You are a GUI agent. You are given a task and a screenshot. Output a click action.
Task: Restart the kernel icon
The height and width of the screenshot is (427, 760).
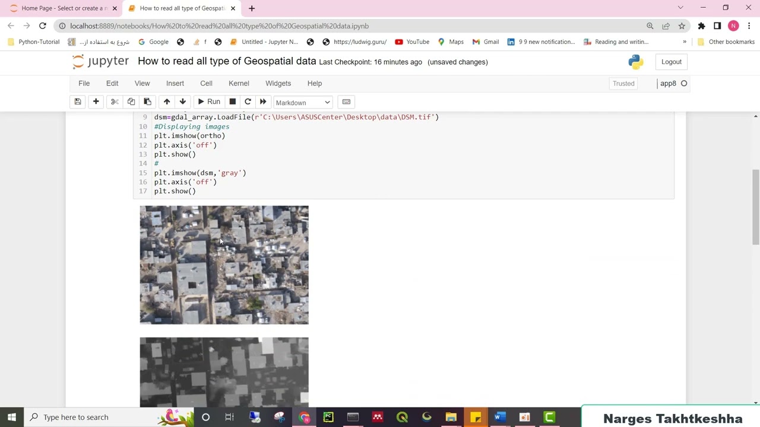point(248,102)
